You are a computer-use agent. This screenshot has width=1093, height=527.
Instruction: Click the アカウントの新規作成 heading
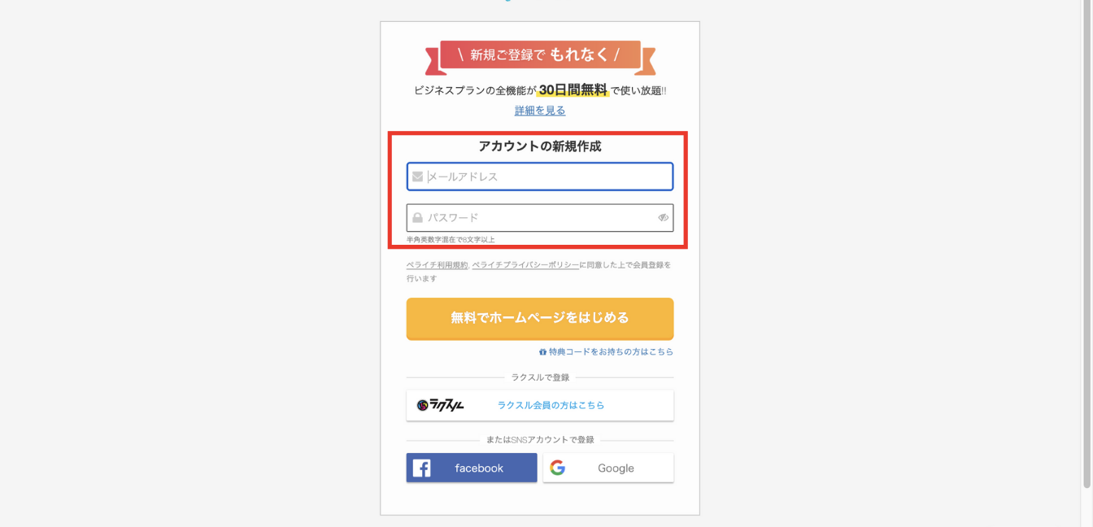[540, 146]
